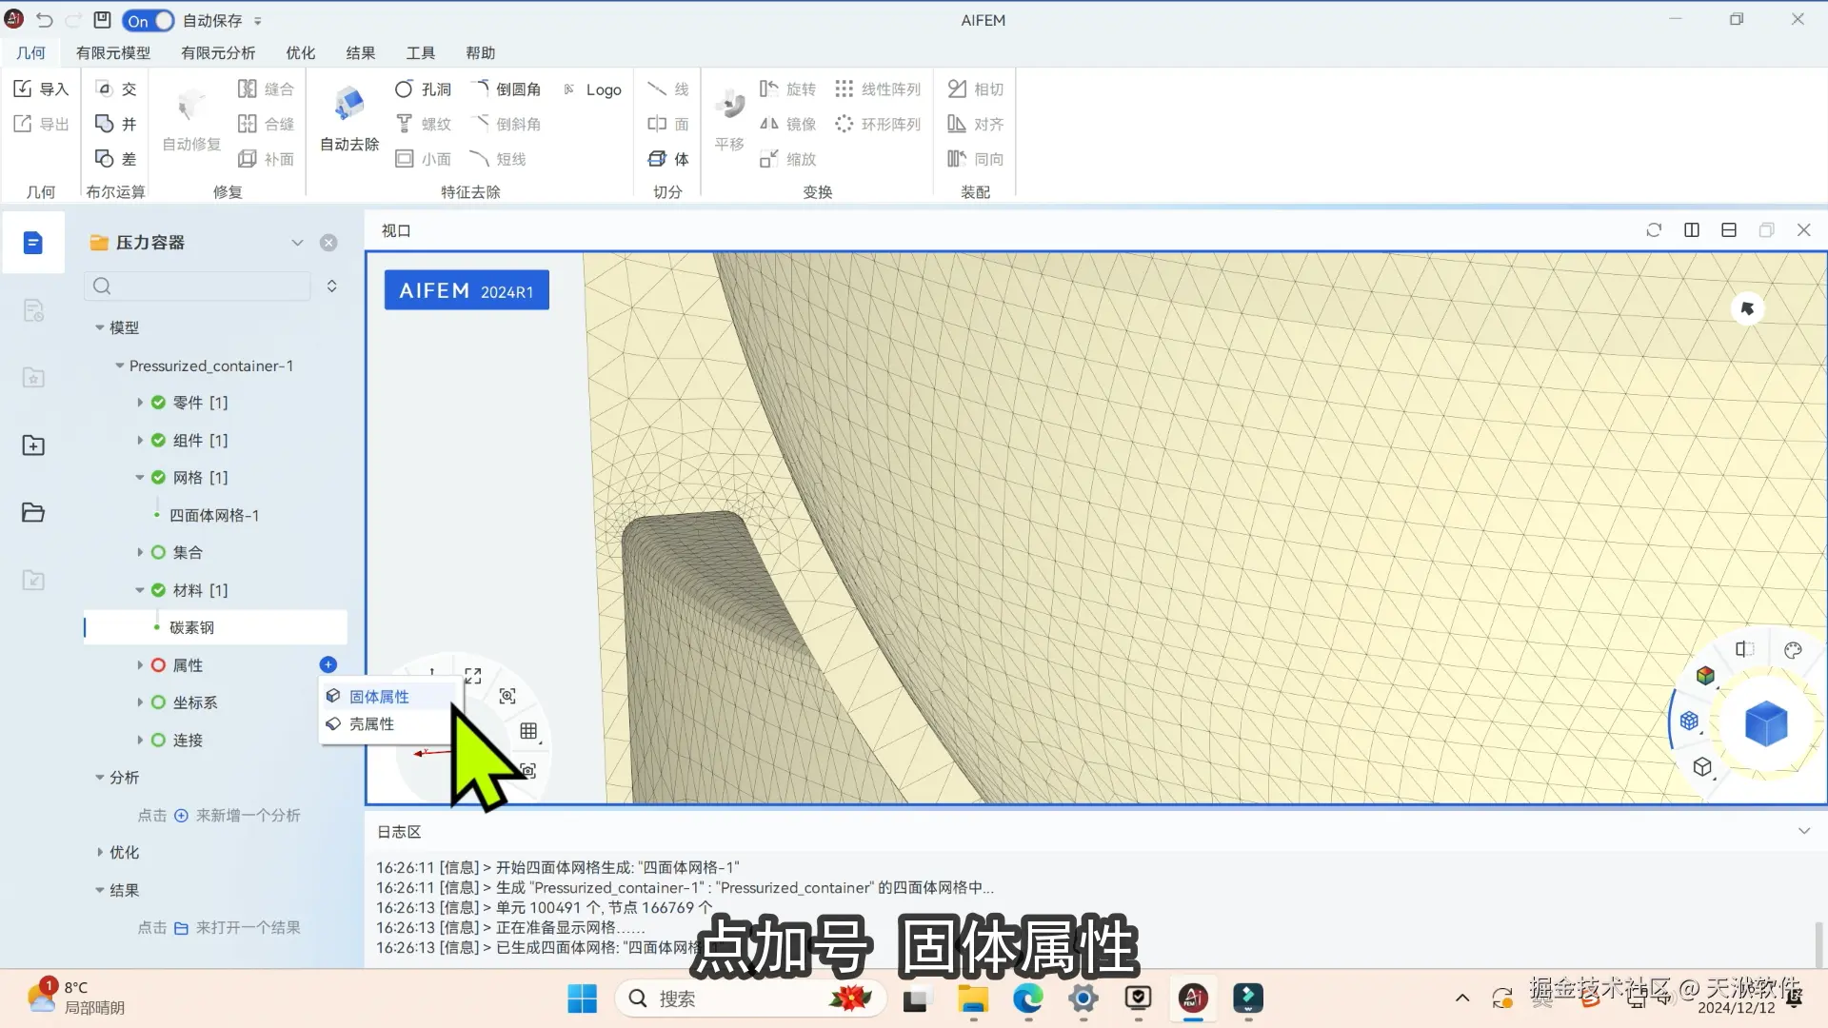
Task: Switch to the 有限元分析 ribbon tab
Action: coord(217,52)
